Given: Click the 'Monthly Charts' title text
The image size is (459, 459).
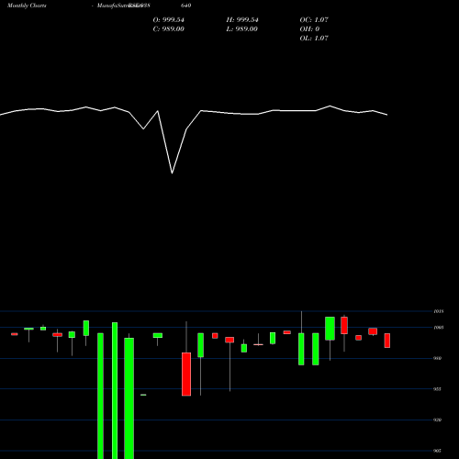Looking at the screenshot, I should coord(27,6).
